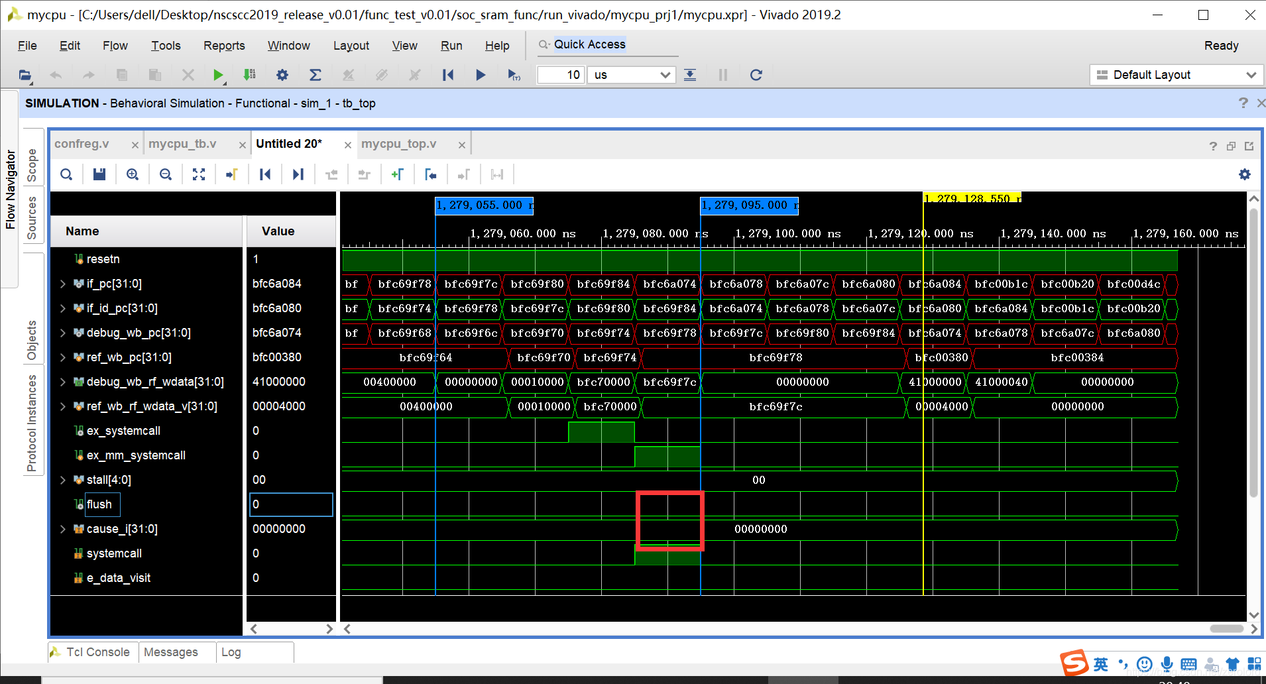Open the Log tab

click(x=231, y=652)
